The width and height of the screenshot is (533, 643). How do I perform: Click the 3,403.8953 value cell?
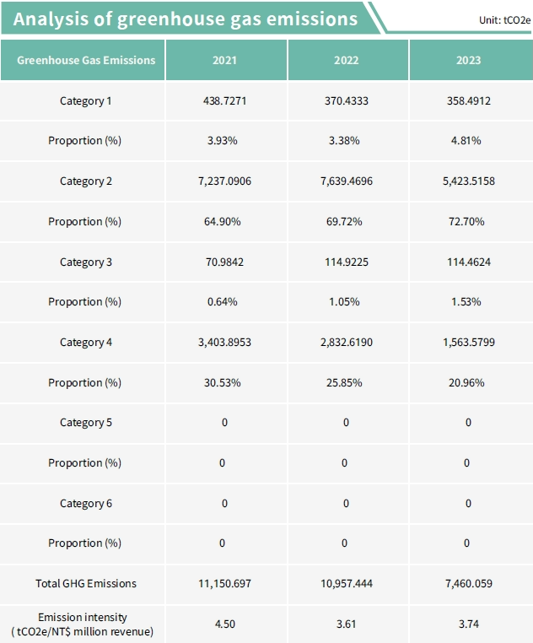click(x=224, y=342)
